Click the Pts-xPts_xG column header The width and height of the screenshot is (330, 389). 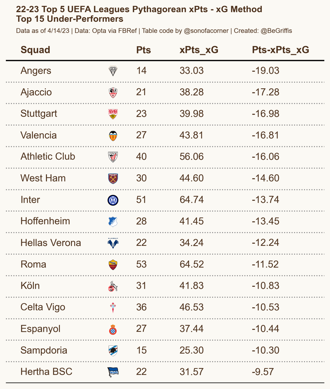[280, 50]
